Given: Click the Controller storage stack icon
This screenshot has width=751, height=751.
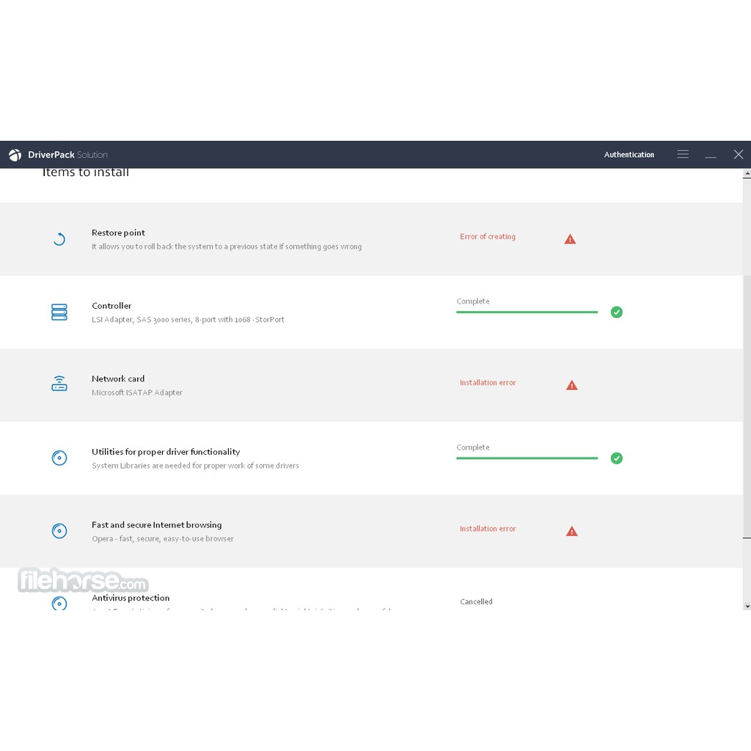Looking at the screenshot, I should point(59,312).
